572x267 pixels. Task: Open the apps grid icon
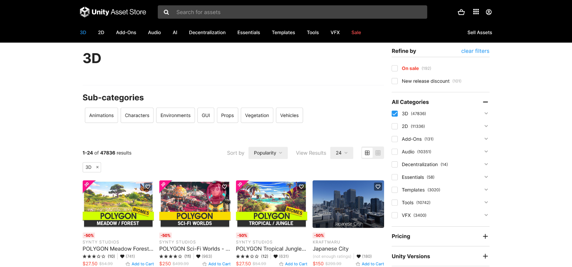476,12
